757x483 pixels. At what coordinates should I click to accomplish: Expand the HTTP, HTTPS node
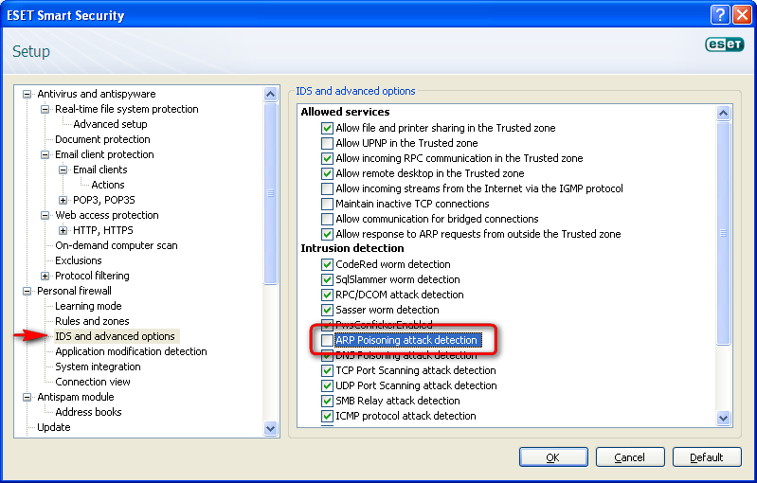[x=63, y=231]
